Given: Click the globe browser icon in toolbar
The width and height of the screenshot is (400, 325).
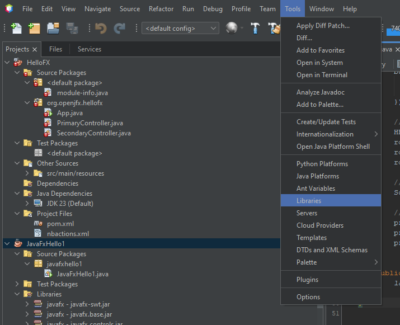Looking at the screenshot, I should pos(232,28).
